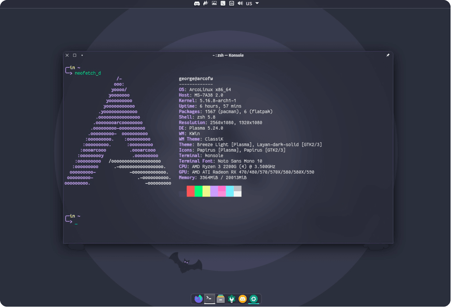
Task: Click the wallpaper image icon in the top panel
Action: tap(214, 3)
